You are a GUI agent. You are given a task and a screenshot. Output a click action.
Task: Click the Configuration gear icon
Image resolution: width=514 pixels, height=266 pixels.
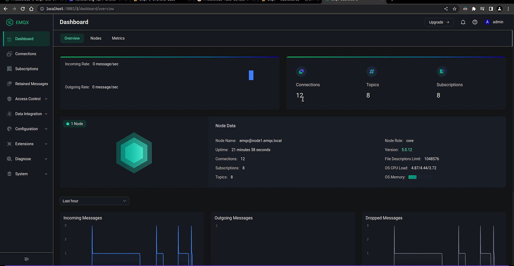(9, 129)
